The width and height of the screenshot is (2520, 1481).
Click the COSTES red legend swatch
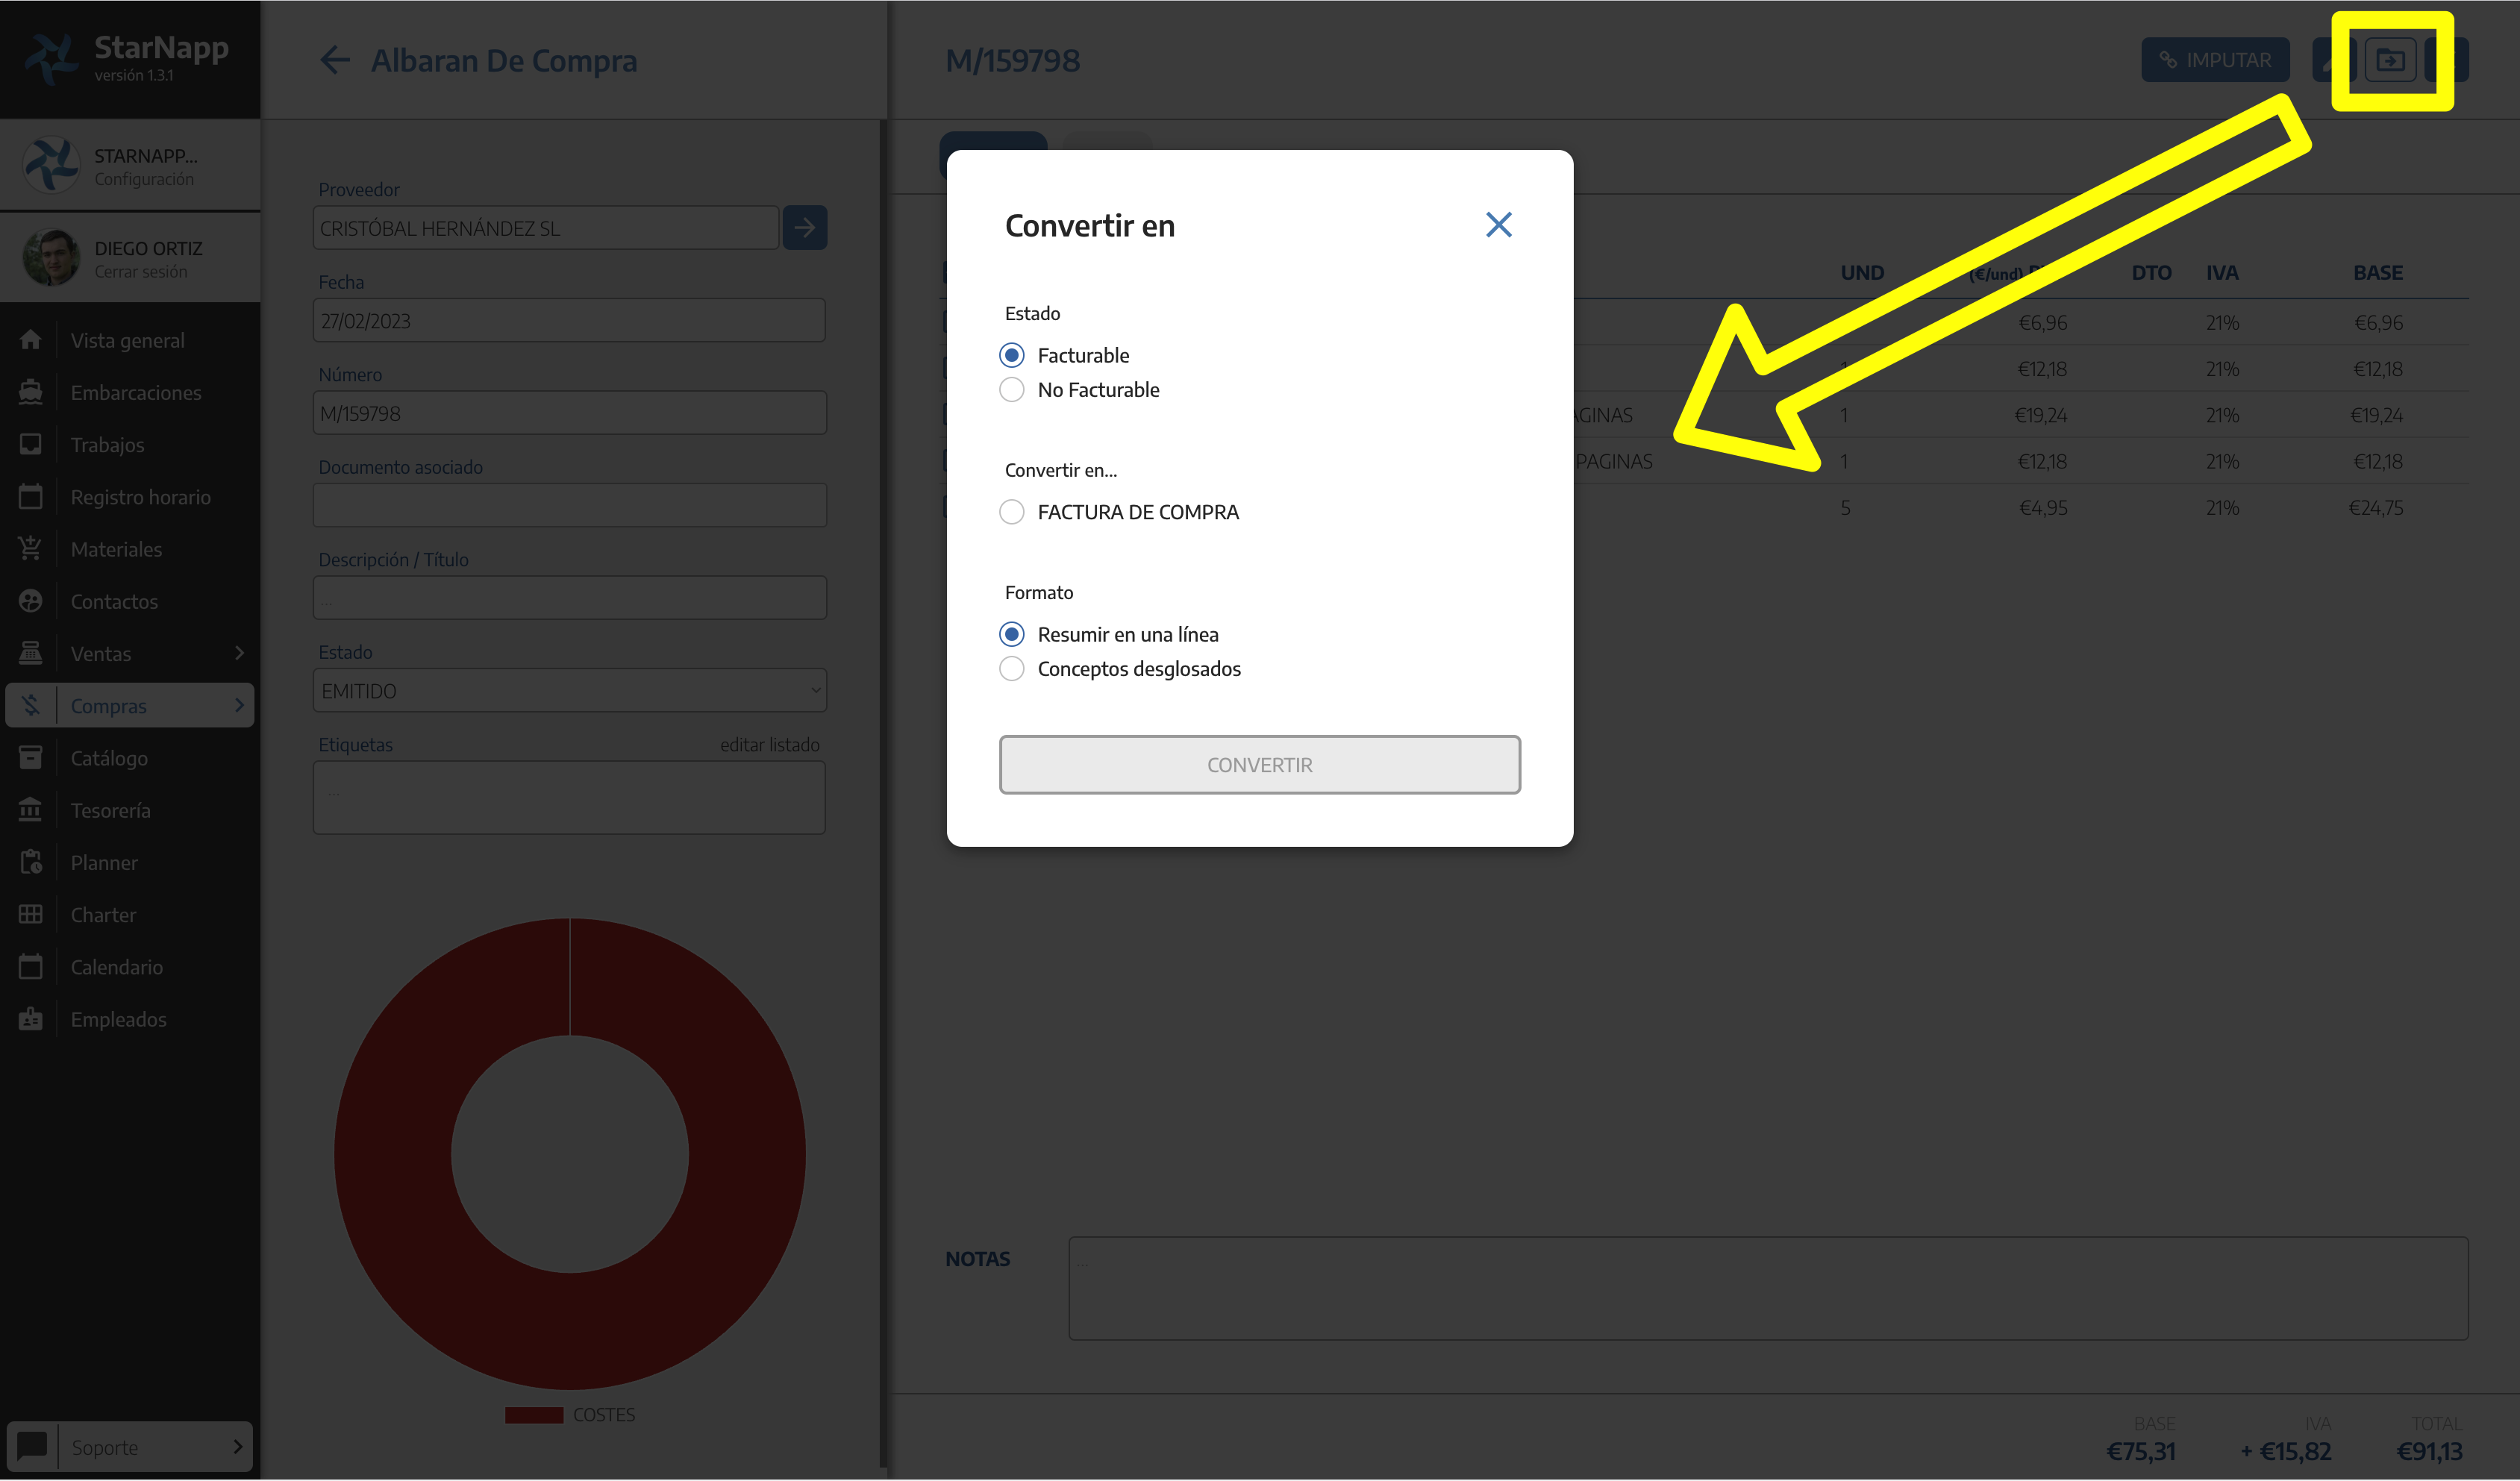click(x=534, y=1415)
